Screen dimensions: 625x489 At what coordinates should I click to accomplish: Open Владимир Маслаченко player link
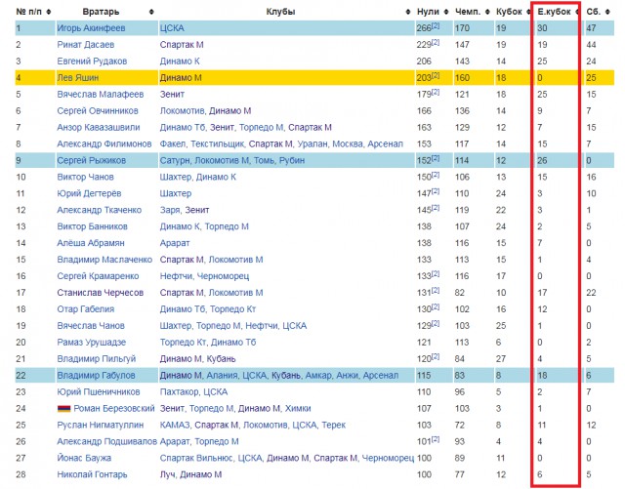click(104, 260)
